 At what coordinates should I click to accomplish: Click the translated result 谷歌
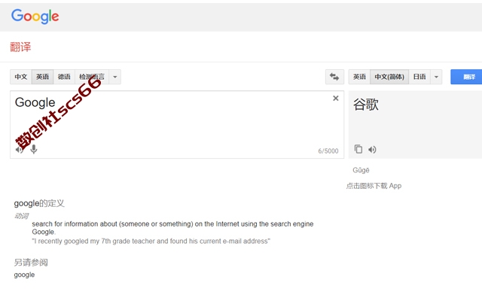coord(366,105)
